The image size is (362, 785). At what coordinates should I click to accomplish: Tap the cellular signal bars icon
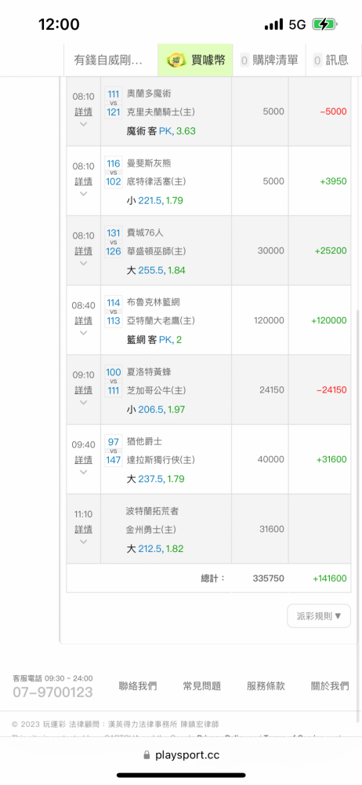pos(273,24)
